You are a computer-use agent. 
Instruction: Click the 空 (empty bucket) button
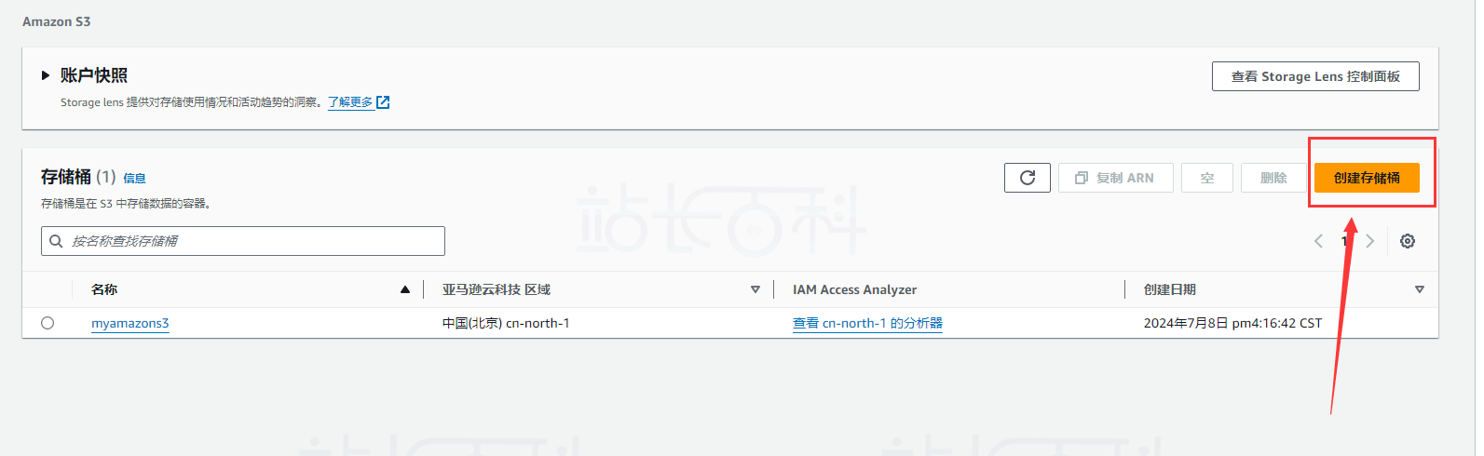pos(1207,178)
